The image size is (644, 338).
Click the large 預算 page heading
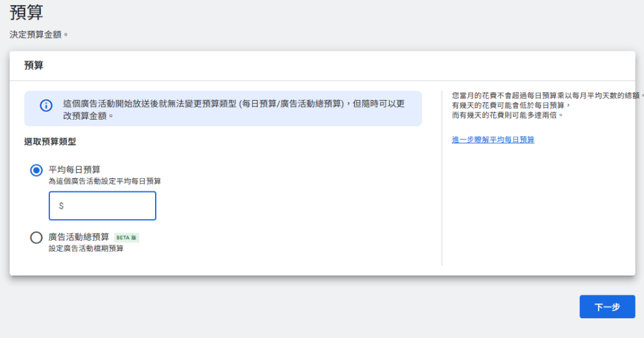coord(26,12)
